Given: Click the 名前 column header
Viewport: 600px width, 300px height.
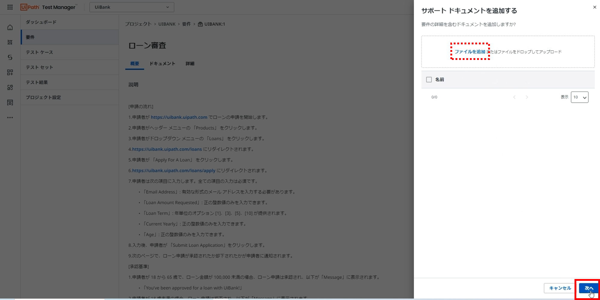Looking at the screenshot, I should pyautogui.click(x=440, y=79).
